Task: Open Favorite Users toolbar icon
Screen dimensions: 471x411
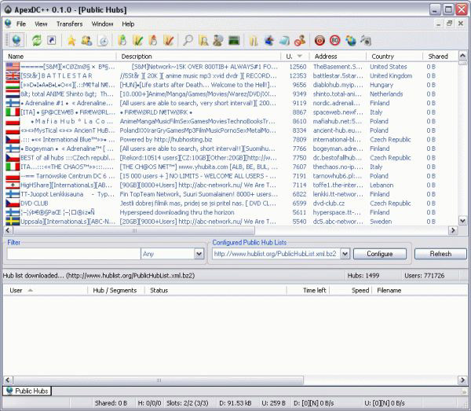Action: click(87, 41)
